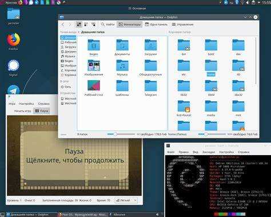Switch Dolphin to icons view mode
Screen dimensions: 271x217
(x=79, y=25)
